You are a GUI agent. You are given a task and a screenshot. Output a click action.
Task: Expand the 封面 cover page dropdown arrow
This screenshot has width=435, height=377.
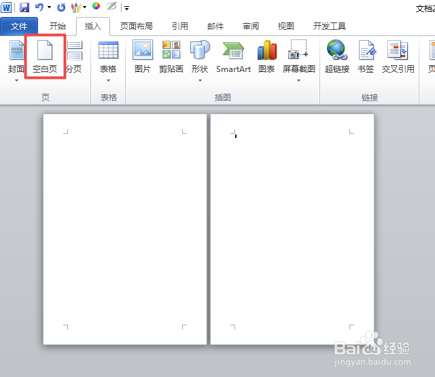click(16, 80)
